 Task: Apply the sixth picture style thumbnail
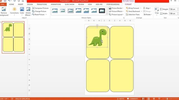click(94, 11)
